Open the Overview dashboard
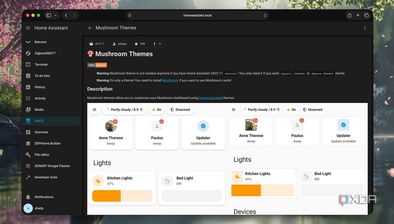 [x=52, y=132]
